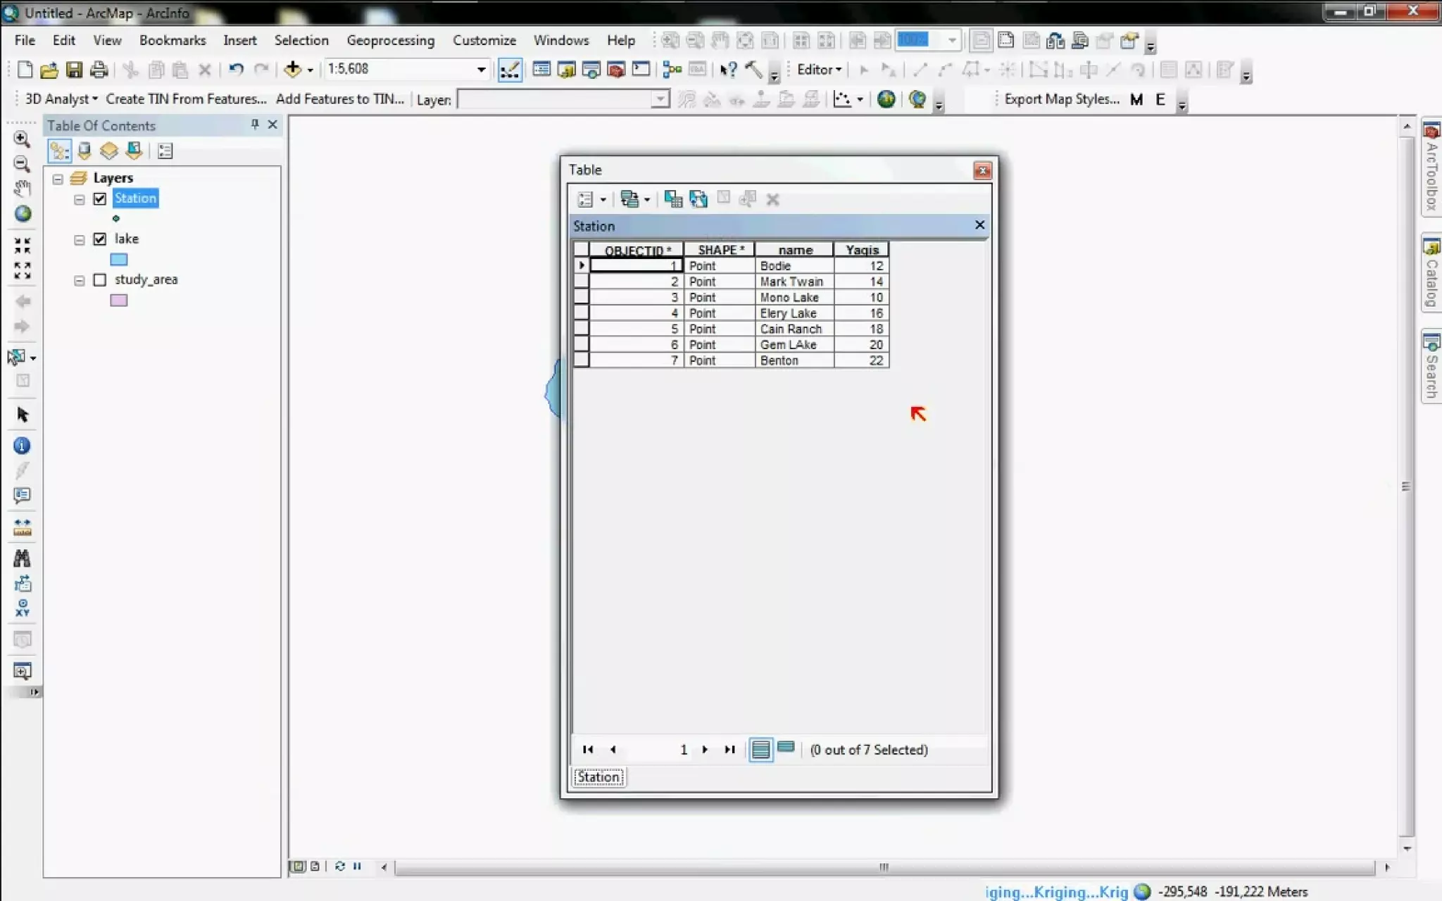Select the Zoom In tool

[22, 139]
